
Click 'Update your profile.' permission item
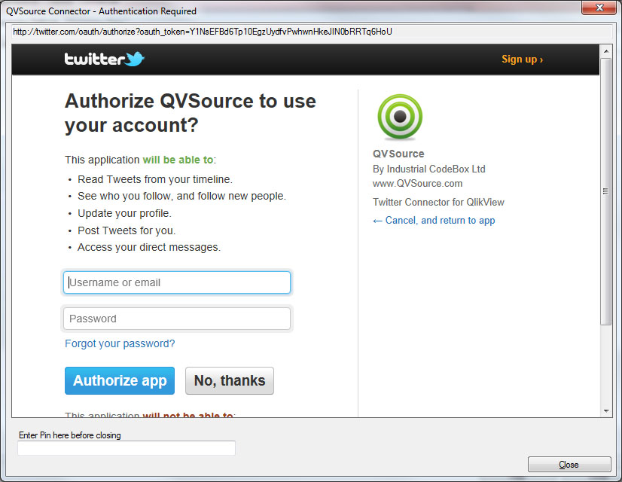pos(124,213)
